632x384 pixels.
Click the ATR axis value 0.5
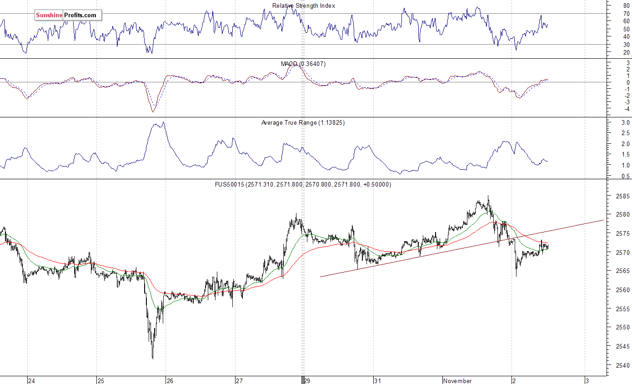626,176
